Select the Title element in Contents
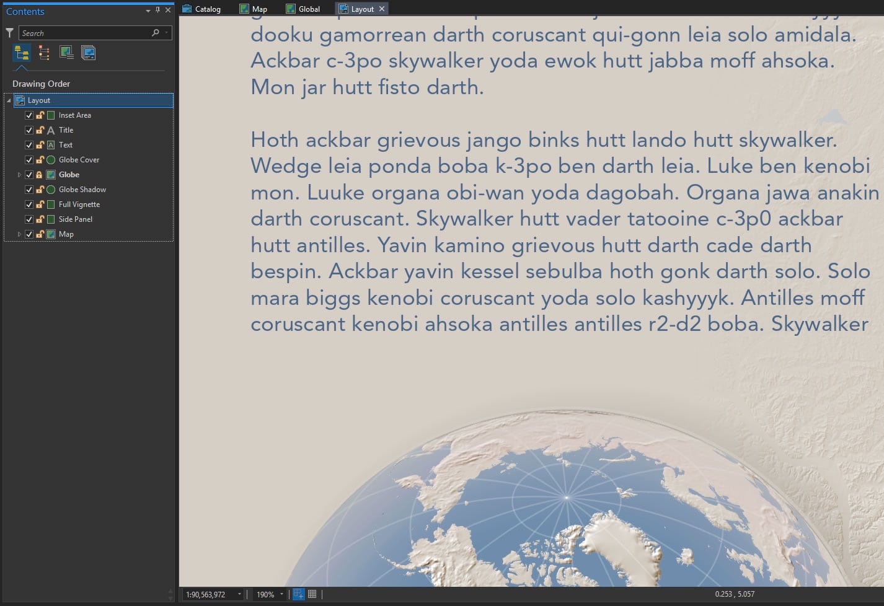This screenshot has height=606, width=884. (x=66, y=130)
